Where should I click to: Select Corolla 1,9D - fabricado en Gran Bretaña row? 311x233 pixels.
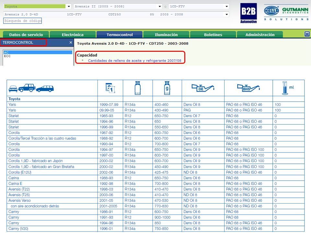tap(41, 167)
